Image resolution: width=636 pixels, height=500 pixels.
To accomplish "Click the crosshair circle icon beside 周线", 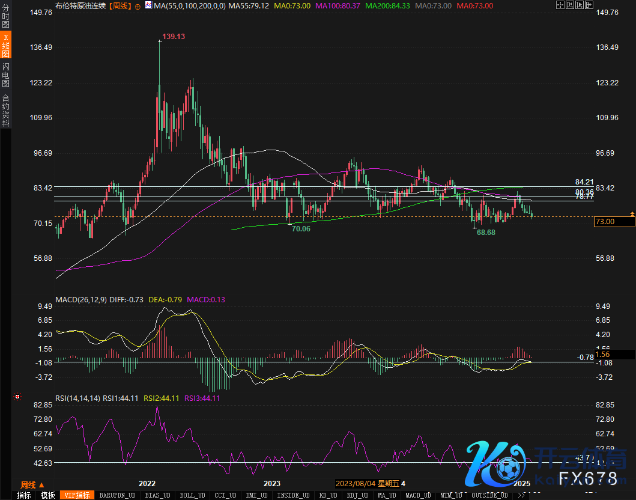I will click(x=138, y=6).
